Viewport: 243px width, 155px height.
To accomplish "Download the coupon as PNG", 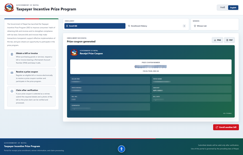I will click(x=217, y=40).
